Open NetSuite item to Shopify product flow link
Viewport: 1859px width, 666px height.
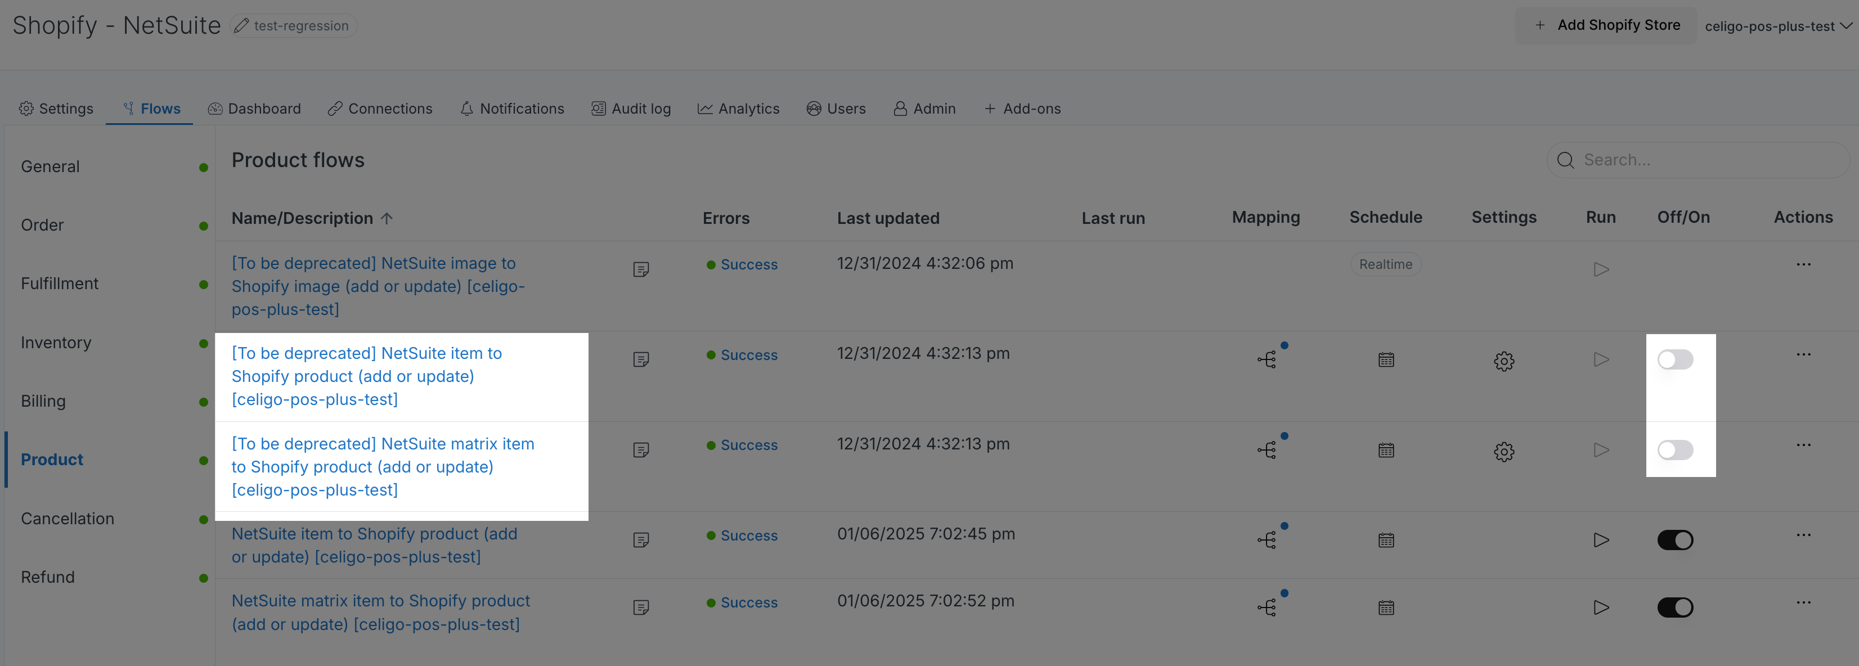coord(375,546)
